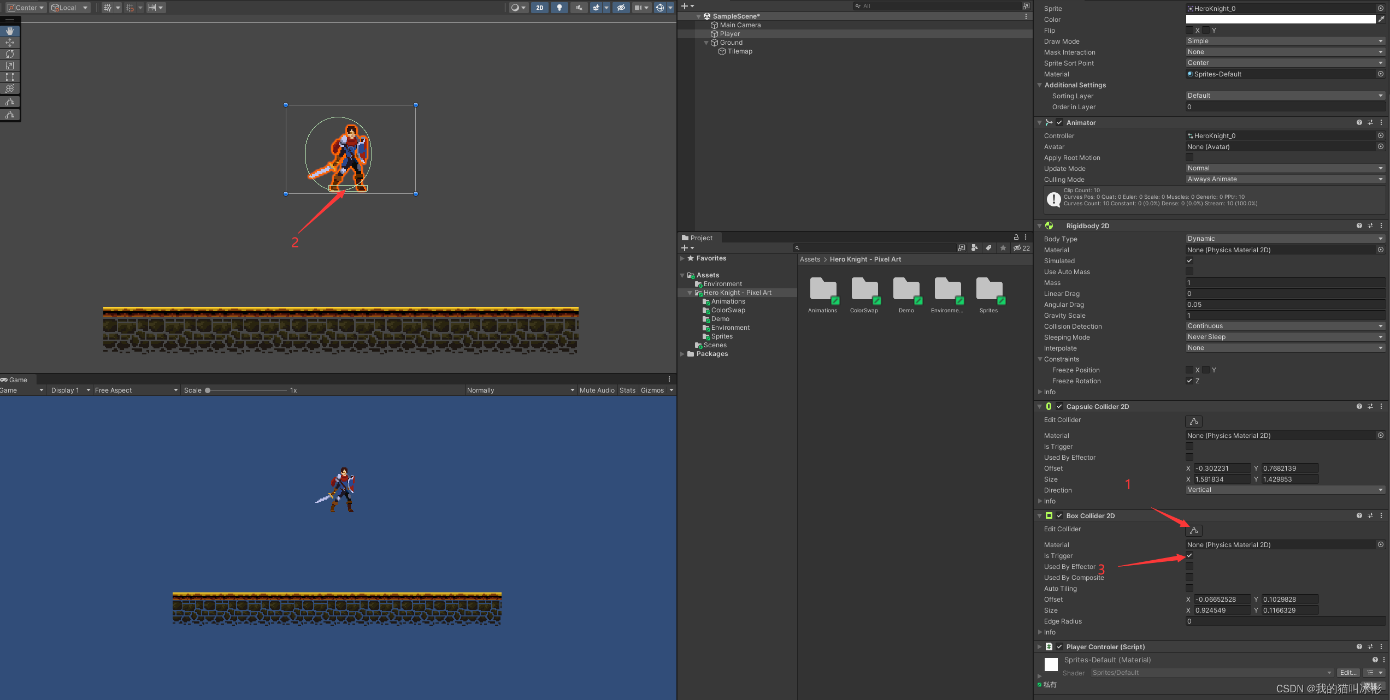Select the combined Transform tool
This screenshot has width=1390, height=700.
coord(10,88)
